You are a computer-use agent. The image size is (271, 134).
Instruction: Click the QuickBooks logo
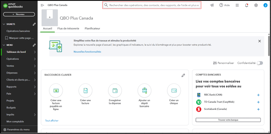13,6
